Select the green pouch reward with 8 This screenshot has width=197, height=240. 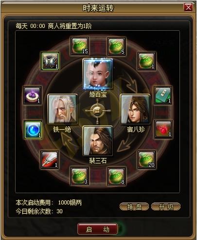pos(116,177)
